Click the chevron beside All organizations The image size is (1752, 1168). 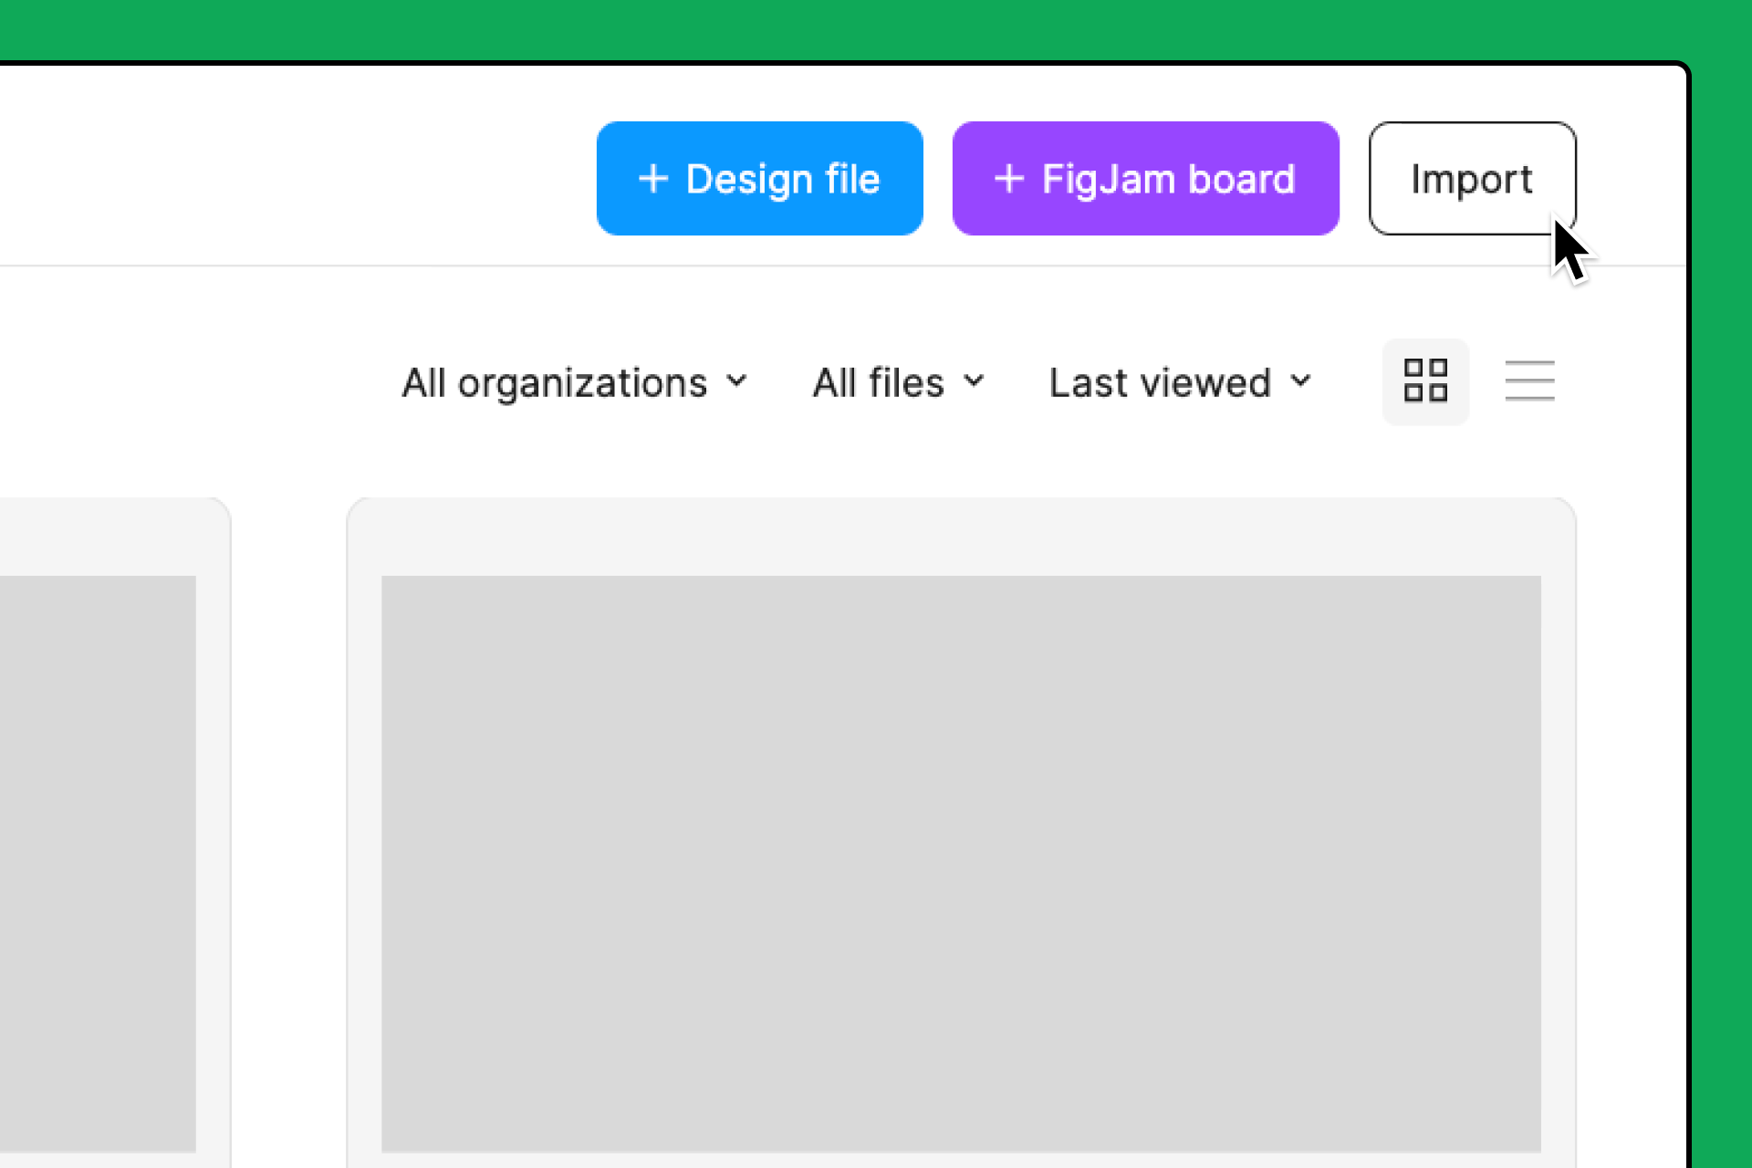(x=737, y=381)
